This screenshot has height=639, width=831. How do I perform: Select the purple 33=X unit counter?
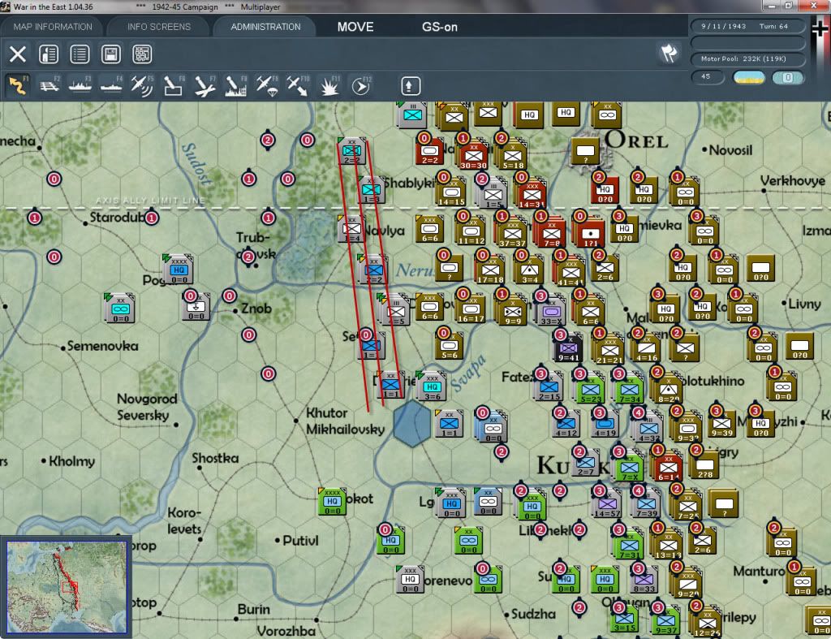551,311
